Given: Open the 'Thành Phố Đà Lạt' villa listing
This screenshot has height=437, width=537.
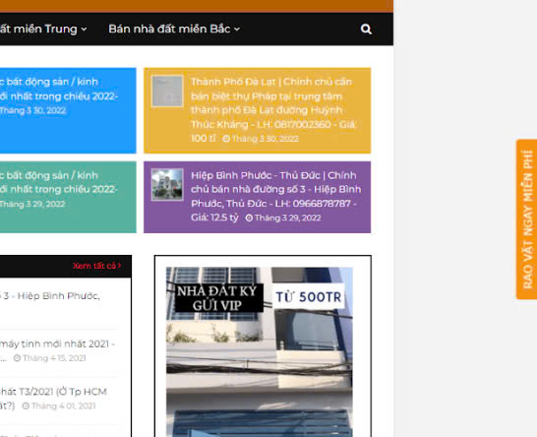Looking at the screenshot, I should (x=272, y=109).
